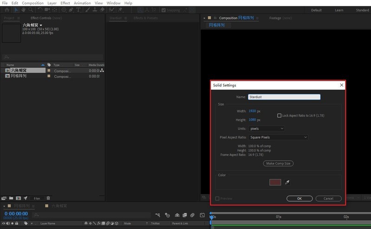Click the solid color swatch
The image size is (371, 229).
275,182
